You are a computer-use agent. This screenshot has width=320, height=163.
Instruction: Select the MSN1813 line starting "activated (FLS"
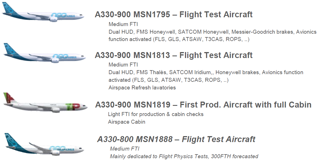168,80
